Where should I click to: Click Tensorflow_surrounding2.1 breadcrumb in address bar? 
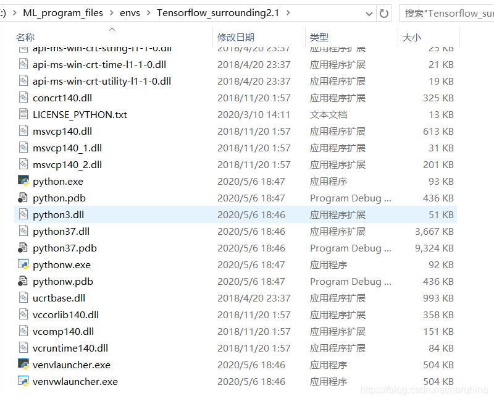(x=218, y=13)
